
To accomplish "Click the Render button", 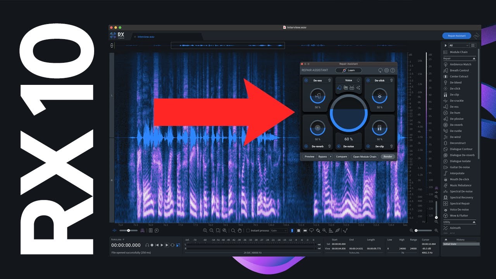I will (388, 157).
